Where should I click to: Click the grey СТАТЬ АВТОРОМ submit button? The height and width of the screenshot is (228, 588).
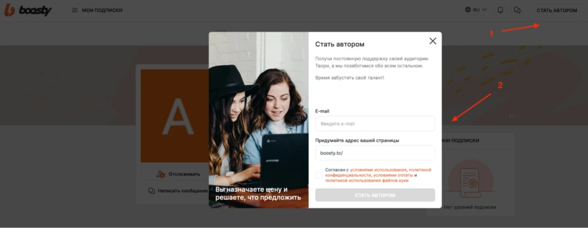pos(375,195)
